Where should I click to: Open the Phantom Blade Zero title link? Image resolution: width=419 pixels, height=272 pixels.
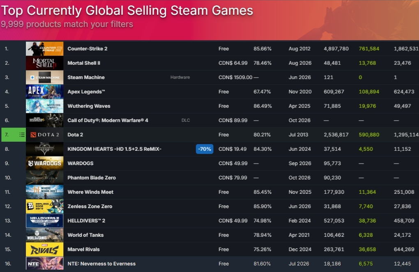(92, 178)
